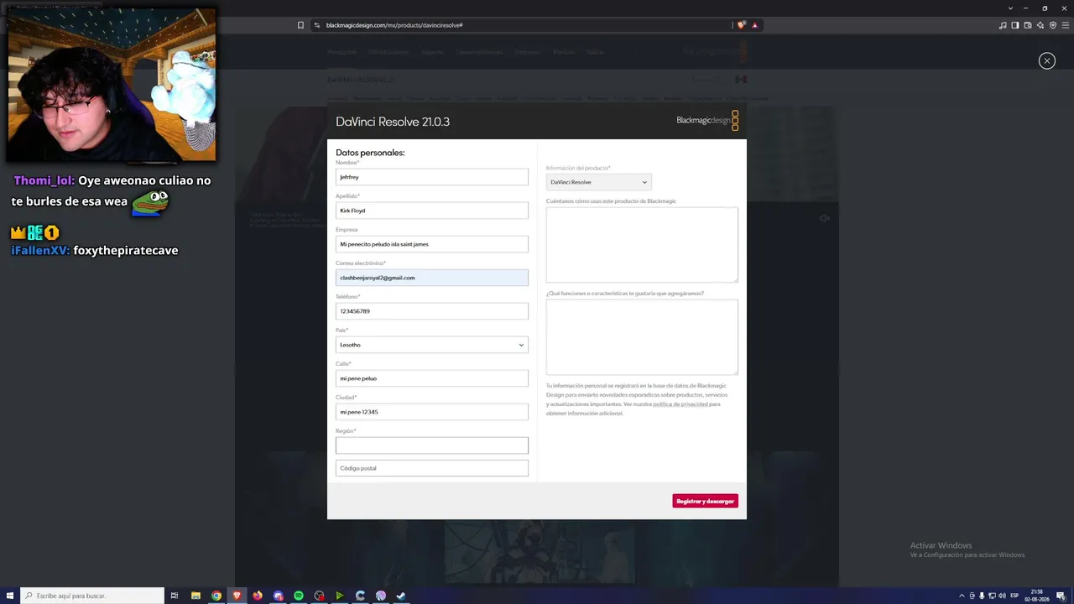Click the Datos personales heading
The image size is (1074, 604).
370,153
